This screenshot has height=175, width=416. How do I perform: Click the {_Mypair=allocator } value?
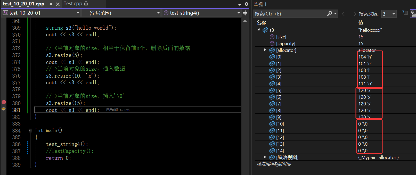pyautogui.click(x=378, y=157)
